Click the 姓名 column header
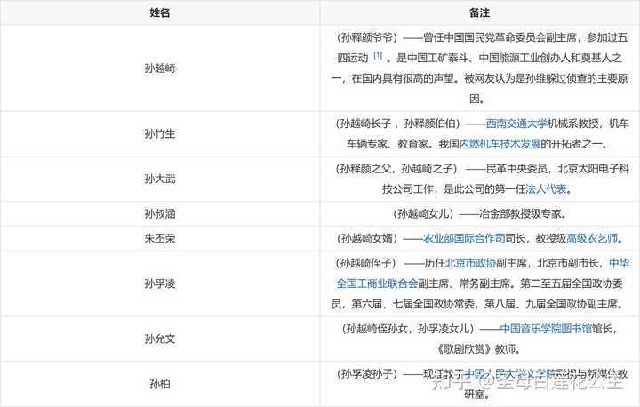This screenshot has width=640, height=407. point(160,12)
